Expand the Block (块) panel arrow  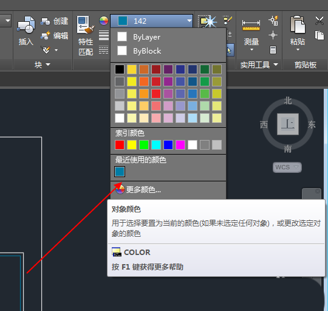click(x=48, y=65)
